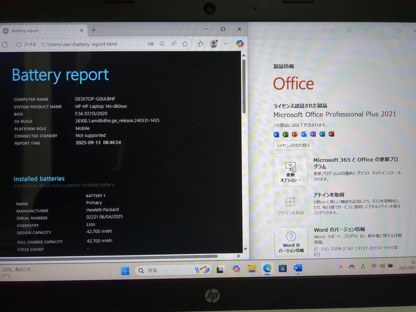
Task: Open Microsoft Store from the taskbar
Action: pyautogui.click(x=283, y=268)
